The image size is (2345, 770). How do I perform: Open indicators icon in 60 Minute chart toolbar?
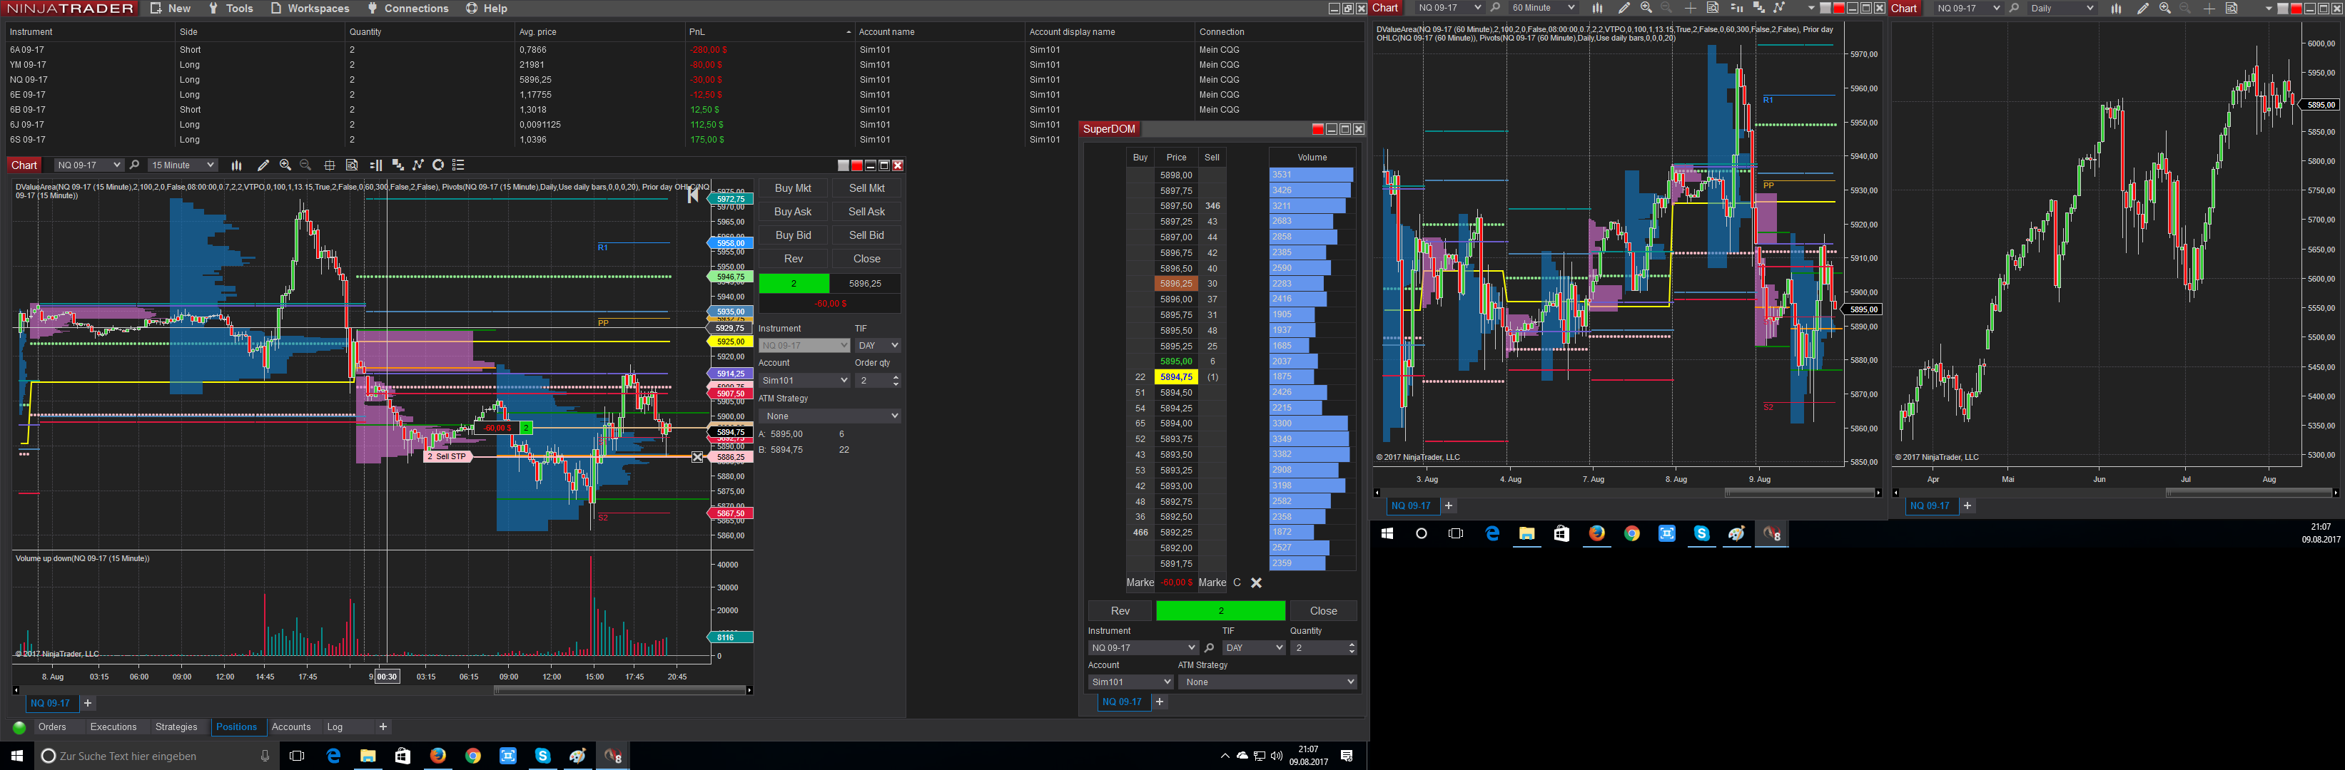click(x=1758, y=8)
